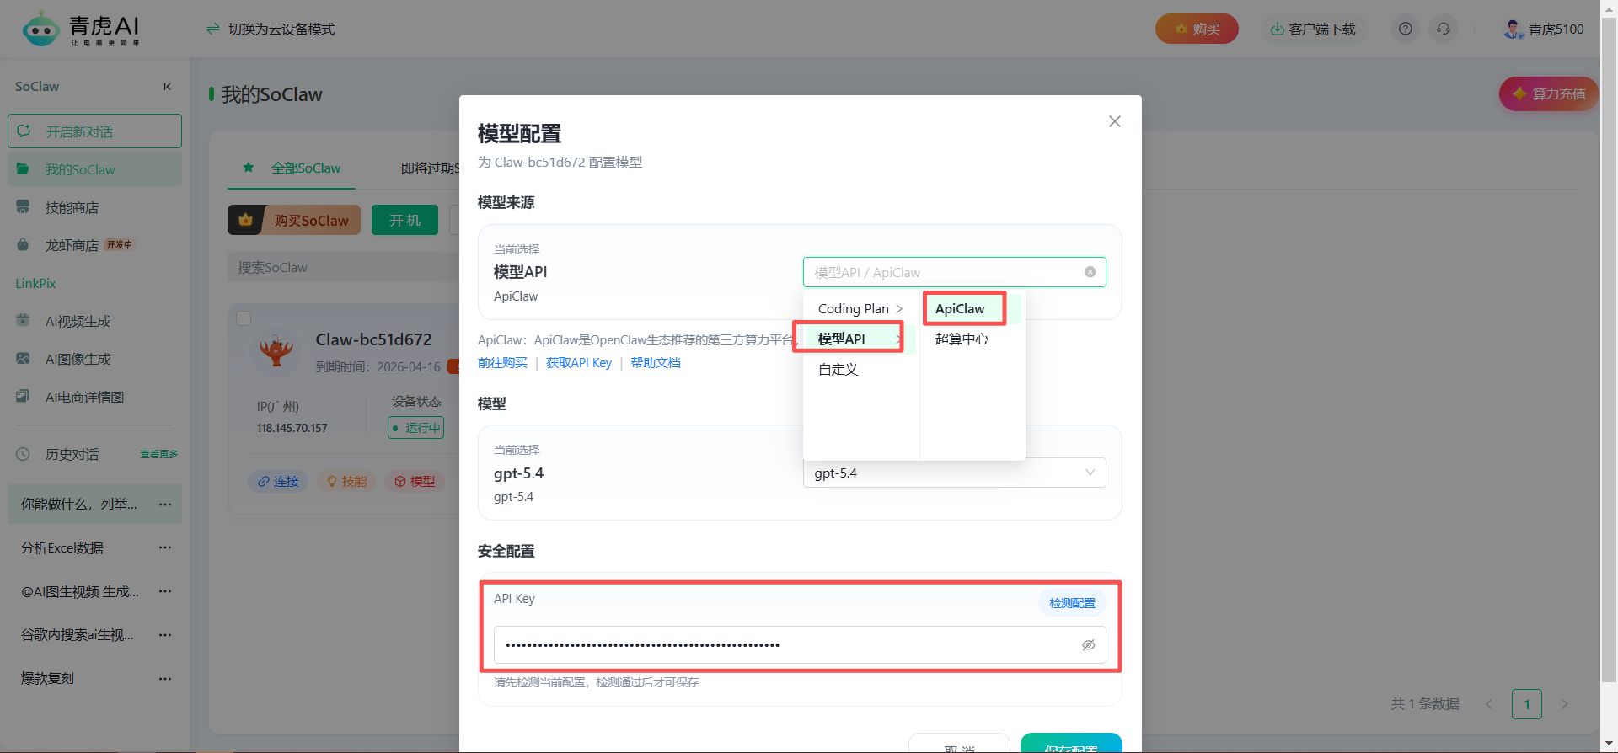The width and height of the screenshot is (1618, 753).
Task: Click the AI视频生成 icon
Action: [23, 321]
